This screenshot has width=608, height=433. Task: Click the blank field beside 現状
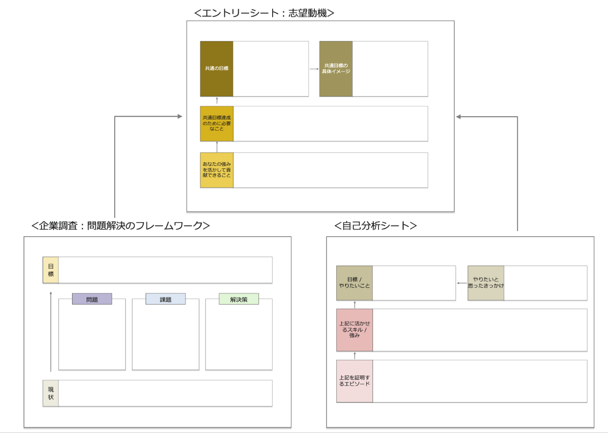pyautogui.click(x=165, y=393)
